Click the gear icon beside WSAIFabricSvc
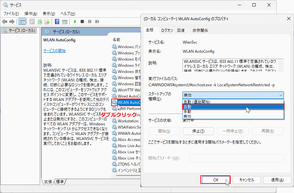 coord(114,127)
